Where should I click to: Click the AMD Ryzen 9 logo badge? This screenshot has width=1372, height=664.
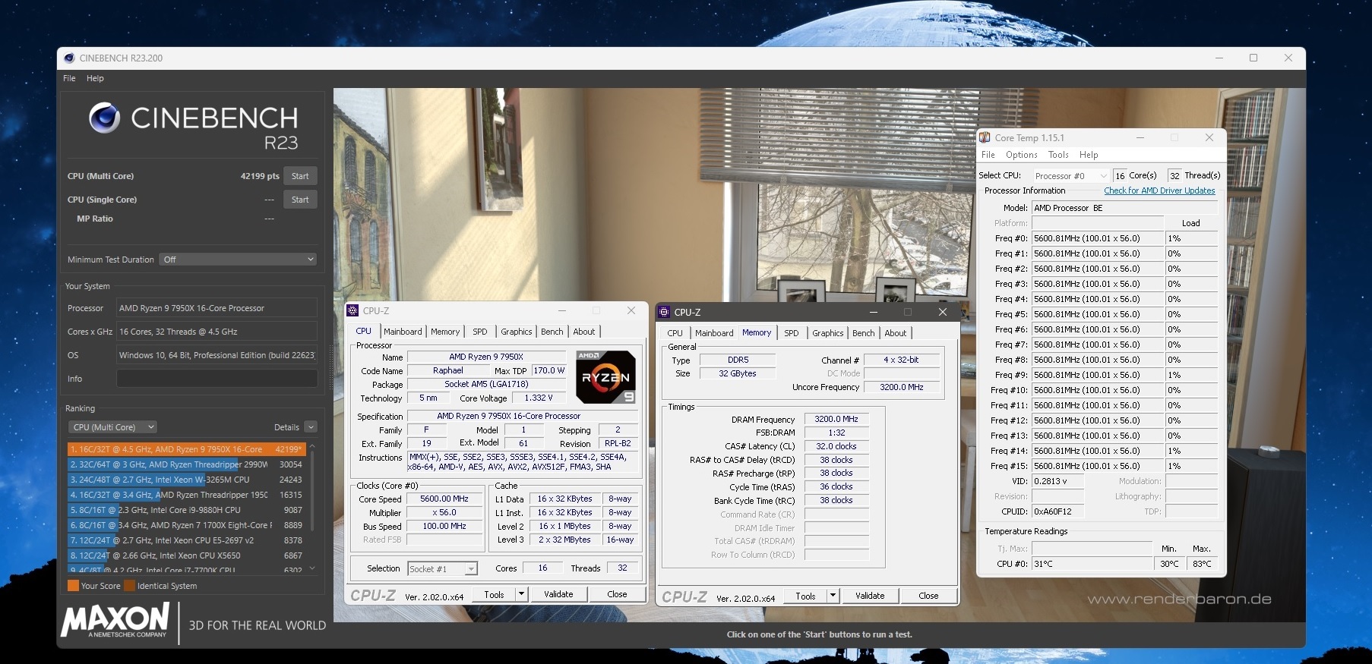click(605, 376)
